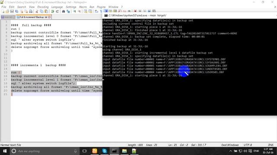
Task: Click the Close All toolbar icon
Action: tap(26, 12)
